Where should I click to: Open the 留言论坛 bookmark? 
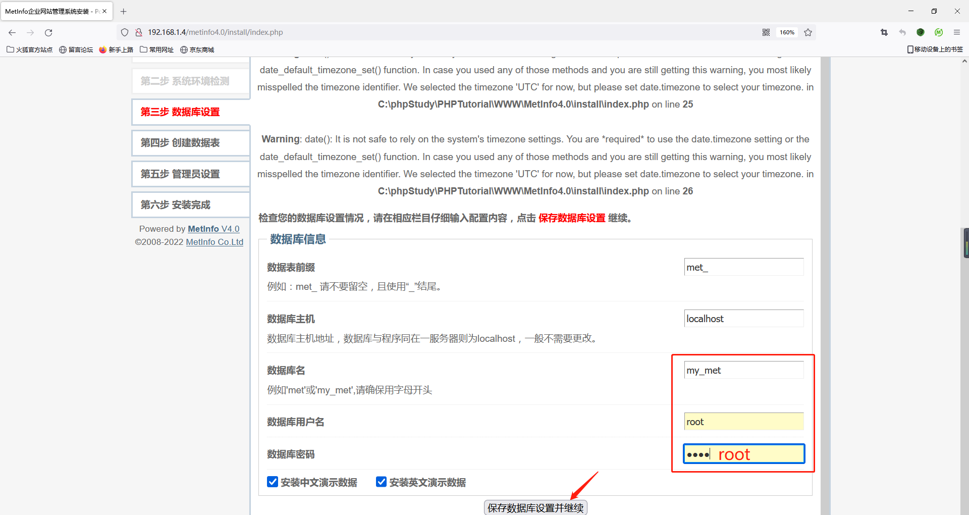tap(76, 49)
